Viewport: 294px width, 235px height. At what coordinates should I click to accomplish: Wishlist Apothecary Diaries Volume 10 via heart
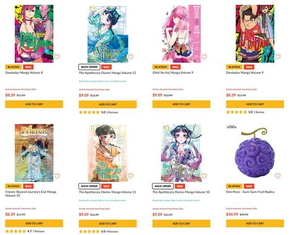click(204, 176)
